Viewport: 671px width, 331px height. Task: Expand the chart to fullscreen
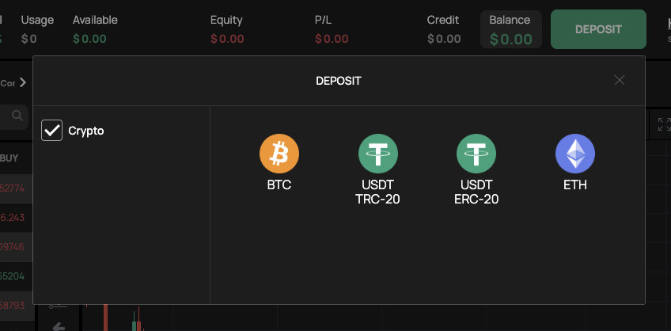[662, 124]
